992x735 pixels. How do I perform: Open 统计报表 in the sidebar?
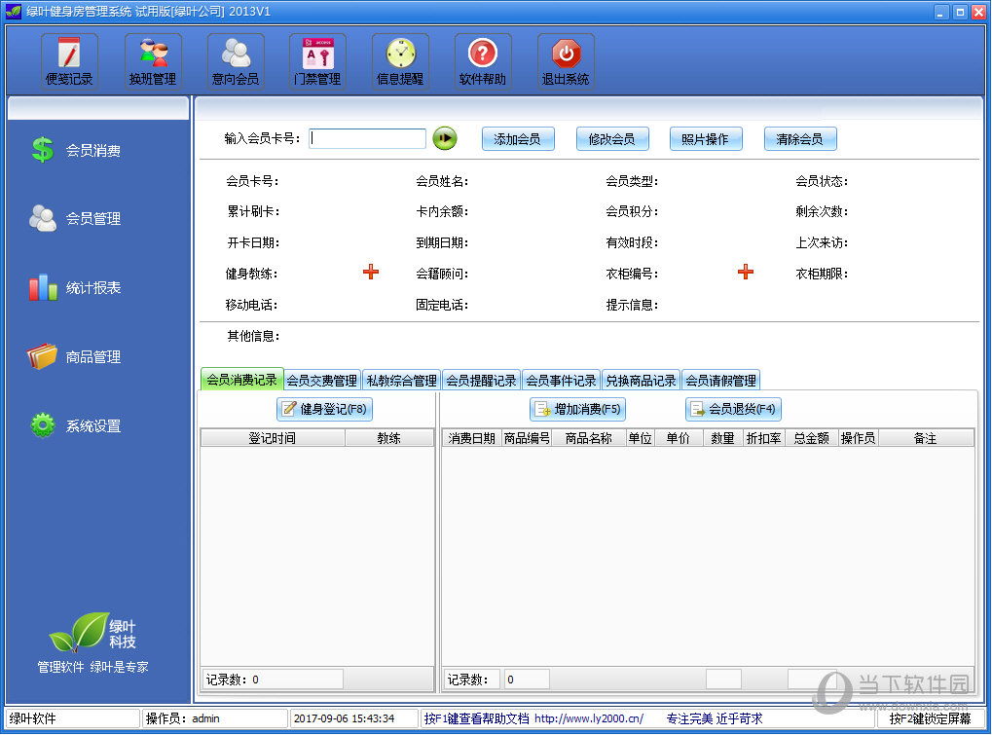[x=92, y=288]
